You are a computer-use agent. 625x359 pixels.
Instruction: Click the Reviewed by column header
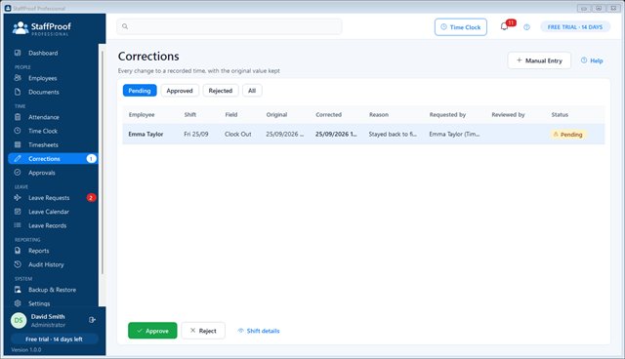click(508, 114)
